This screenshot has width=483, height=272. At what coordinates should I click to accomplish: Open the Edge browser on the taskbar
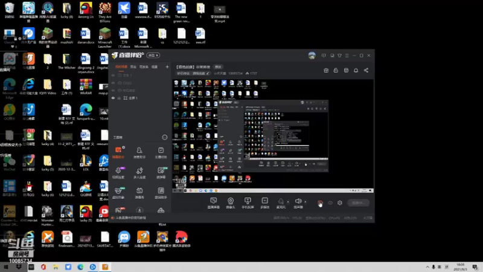[80, 267]
